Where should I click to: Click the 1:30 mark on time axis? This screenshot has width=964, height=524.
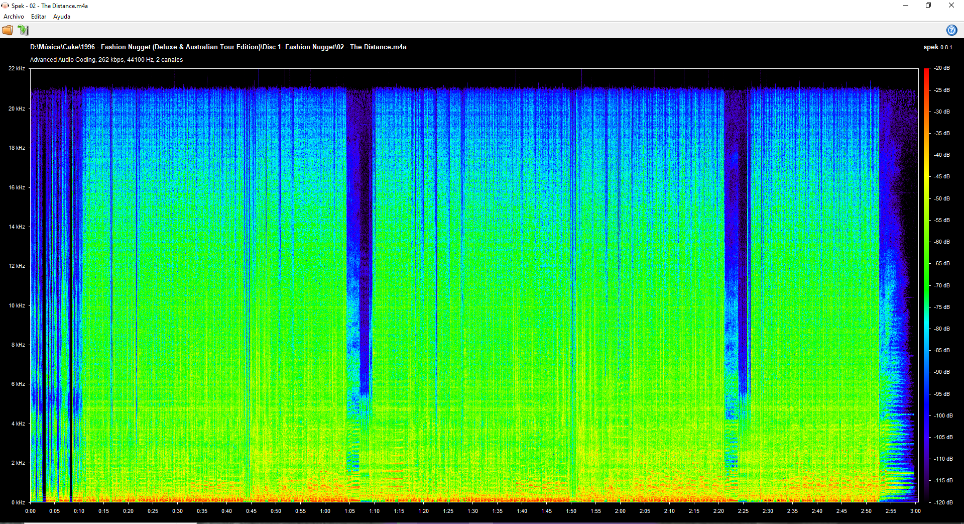click(x=472, y=511)
